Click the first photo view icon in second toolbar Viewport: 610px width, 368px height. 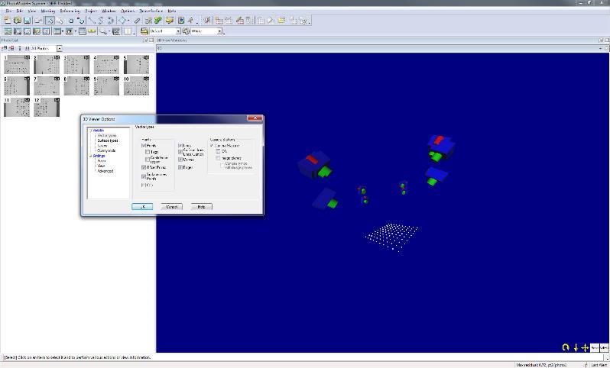point(8,31)
